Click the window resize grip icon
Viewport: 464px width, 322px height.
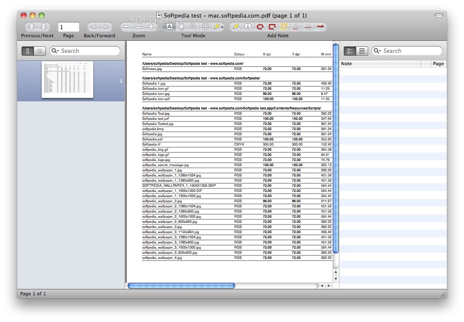tap(443, 294)
